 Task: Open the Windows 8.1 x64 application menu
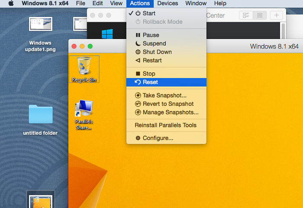tap(45, 3)
